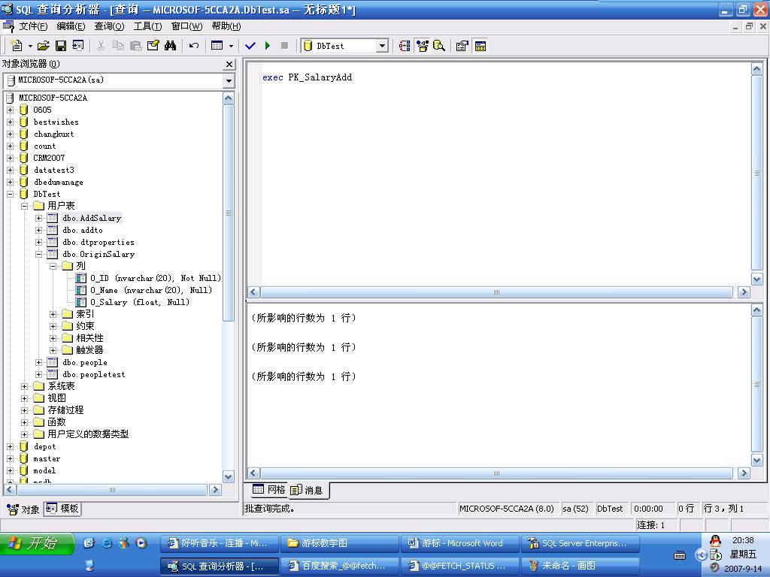Click the Save query floppy icon
The width and height of the screenshot is (770, 577).
61,46
